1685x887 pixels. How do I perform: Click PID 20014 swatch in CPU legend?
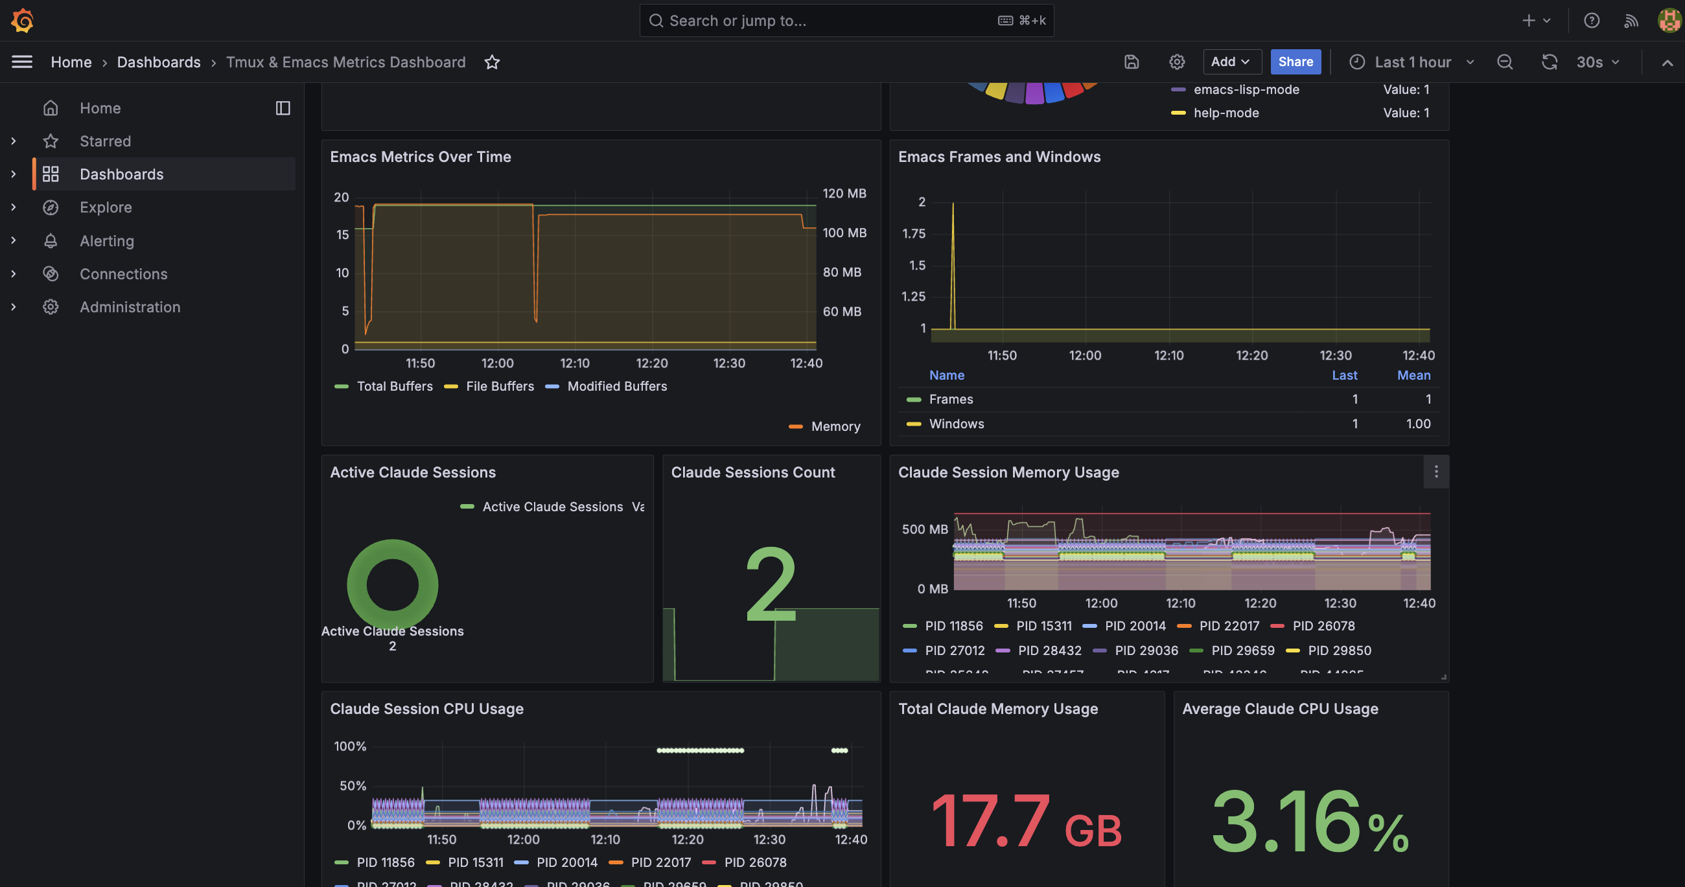(x=520, y=863)
